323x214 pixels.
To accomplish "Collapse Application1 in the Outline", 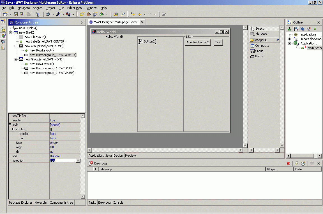I will pyautogui.click(x=289, y=43).
